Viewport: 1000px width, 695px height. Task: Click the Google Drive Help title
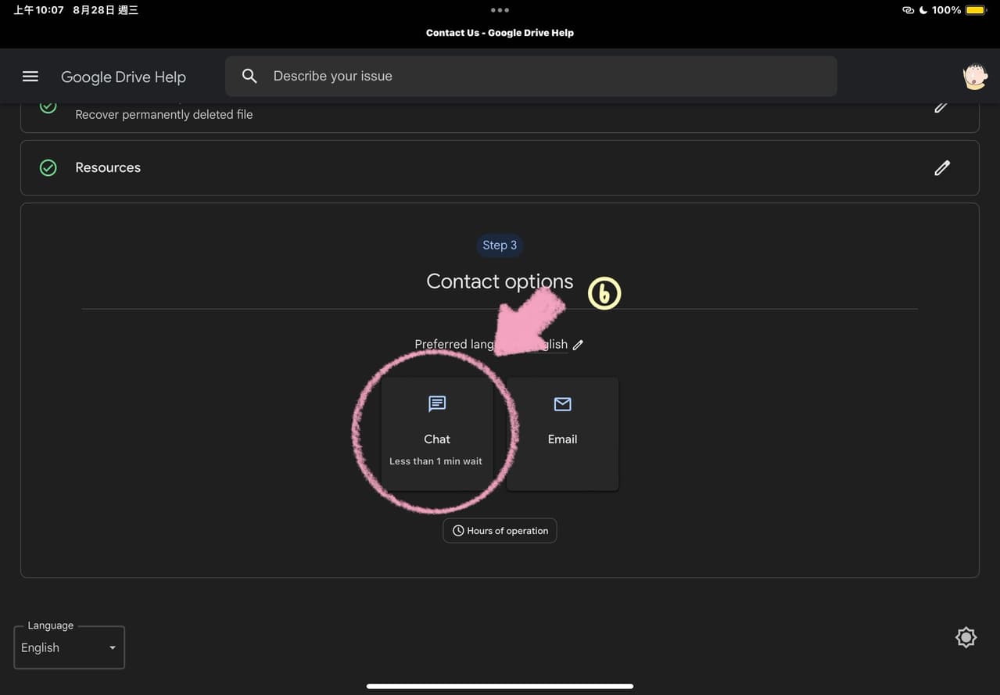[x=124, y=77]
